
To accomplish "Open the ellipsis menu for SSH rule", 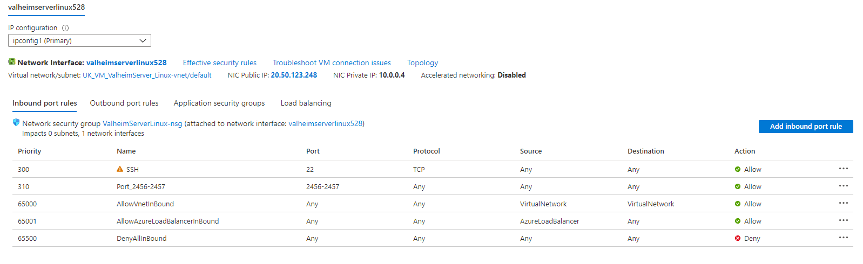I will point(844,169).
